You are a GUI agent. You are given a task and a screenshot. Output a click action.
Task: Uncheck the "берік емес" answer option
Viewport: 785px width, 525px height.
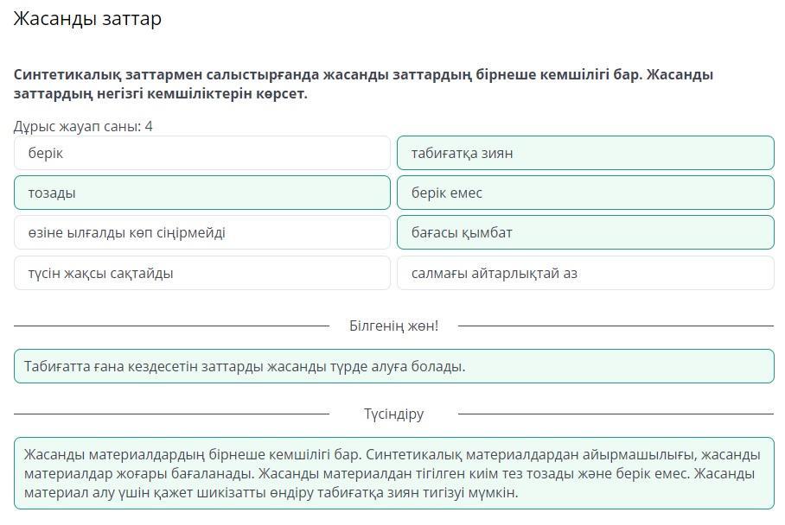(x=585, y=193)
